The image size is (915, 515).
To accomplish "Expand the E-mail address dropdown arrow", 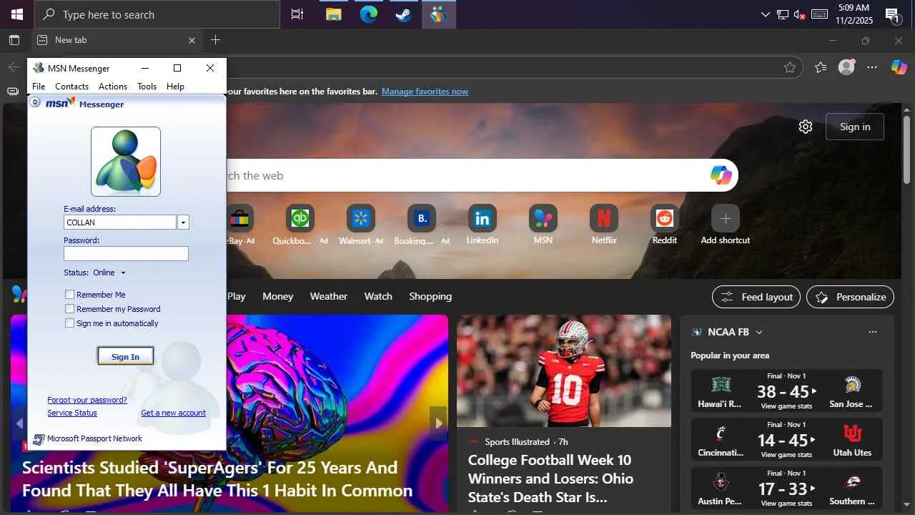I will [183, 222].
